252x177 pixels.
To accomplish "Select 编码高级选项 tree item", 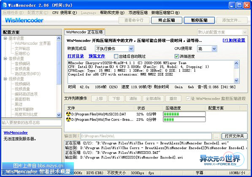I will (x=26, y=94).
